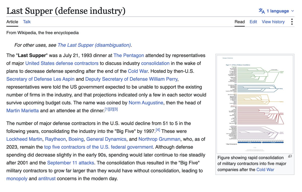Open the antitrust link
This screenshot has width=302, height=192.
[47, 179]
